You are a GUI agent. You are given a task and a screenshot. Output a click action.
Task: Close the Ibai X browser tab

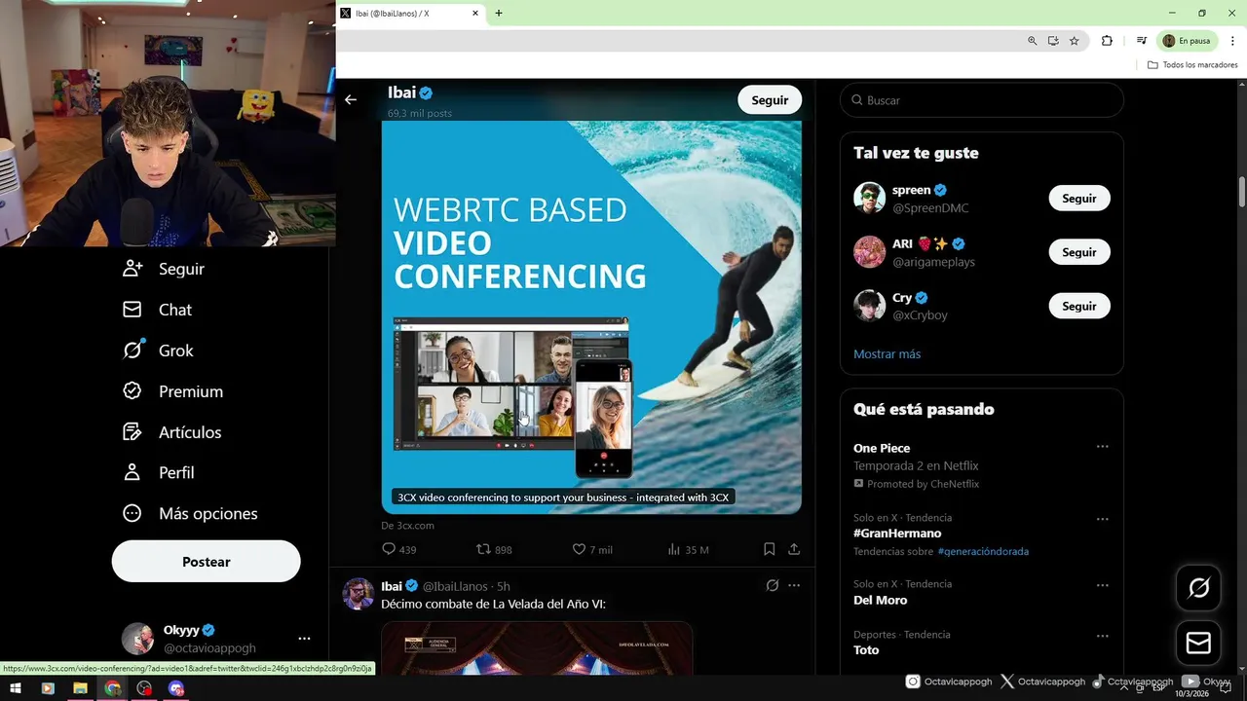pyautogui.click(x=475, y=14)
